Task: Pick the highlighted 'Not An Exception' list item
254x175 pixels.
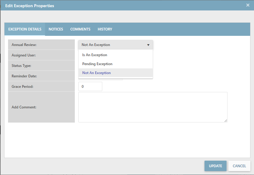Action: 97,73
